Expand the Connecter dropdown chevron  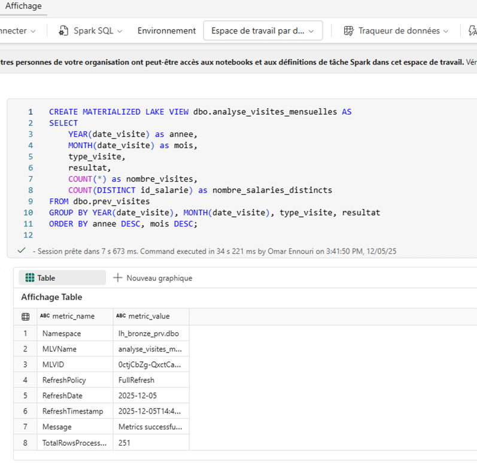[x=33, y=31]
